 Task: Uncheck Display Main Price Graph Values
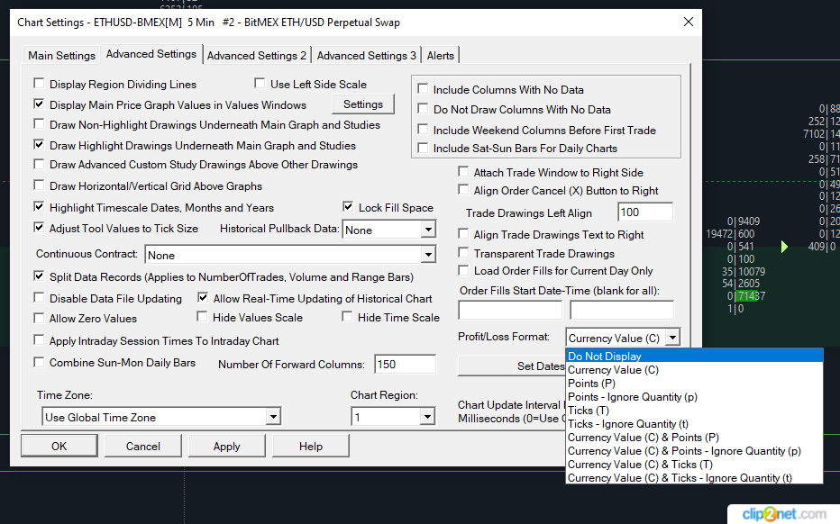tap(39, 104)
